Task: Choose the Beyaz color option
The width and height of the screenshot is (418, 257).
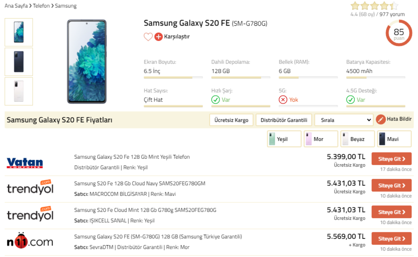Action: point(358,139)
